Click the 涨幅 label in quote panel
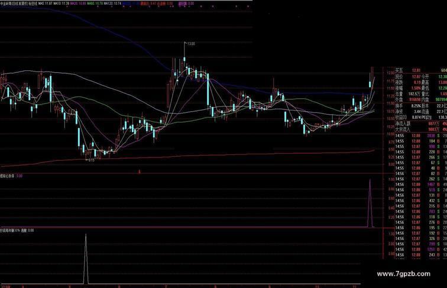Screen dimensions: 447x288 click(399, 88)
